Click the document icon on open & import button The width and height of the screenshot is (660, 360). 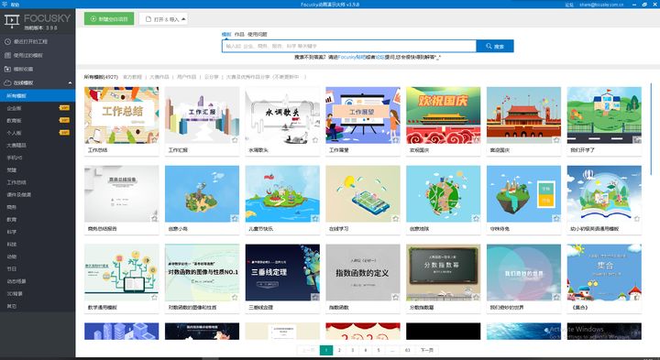pyautogui.click(x=148, y=19)
